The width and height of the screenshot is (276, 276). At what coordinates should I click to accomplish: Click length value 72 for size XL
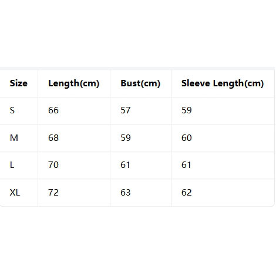(53, 193)
